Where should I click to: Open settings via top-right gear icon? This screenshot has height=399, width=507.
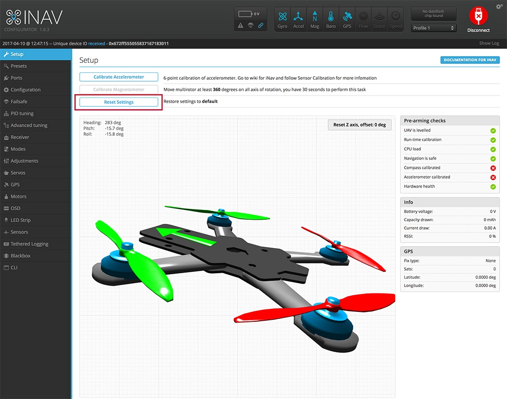(x=499, y=6)
